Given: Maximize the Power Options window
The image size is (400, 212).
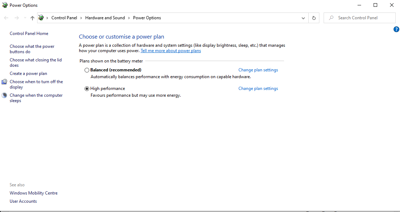Looking at the screenshot, I should (375, 5).
